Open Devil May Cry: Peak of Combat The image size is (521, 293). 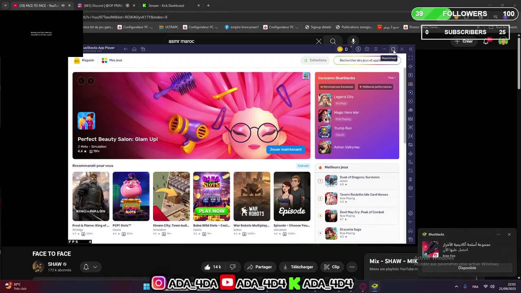click(x=357, y=216)
